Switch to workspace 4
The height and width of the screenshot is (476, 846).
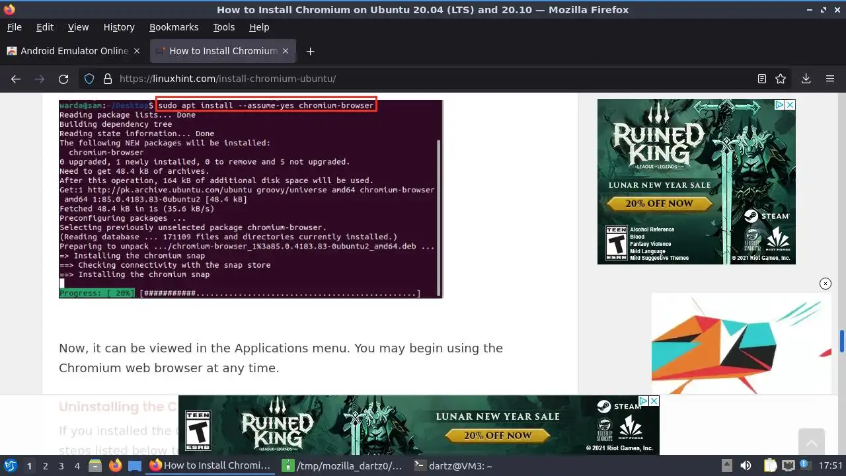point(77,465)
